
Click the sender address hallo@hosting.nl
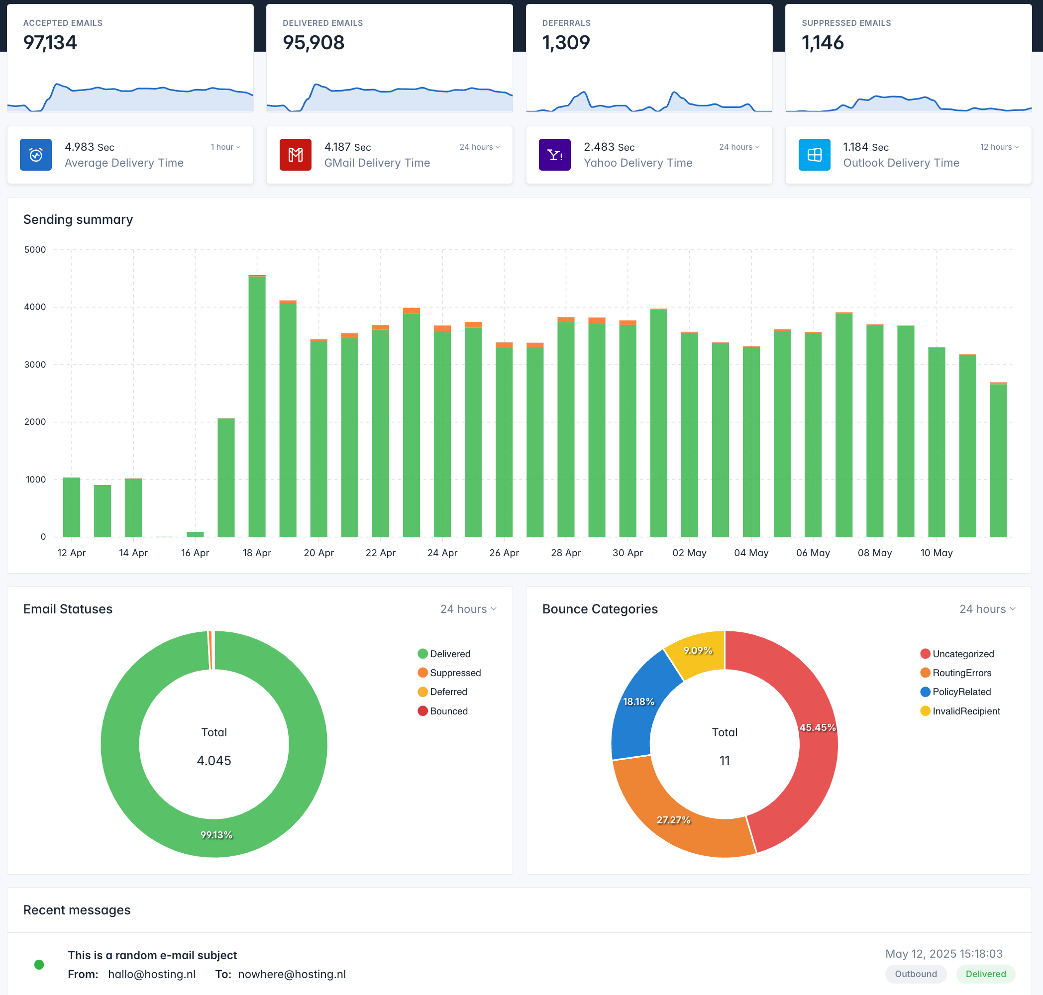click(151, 974)
